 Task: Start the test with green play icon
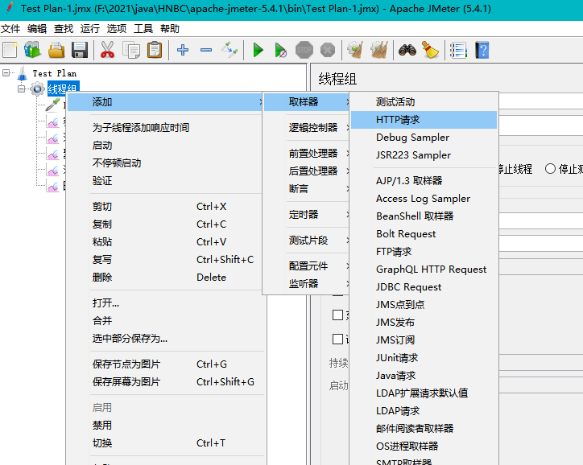[258, 50]
